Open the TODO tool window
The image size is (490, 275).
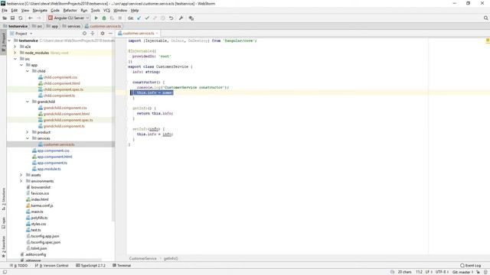pos(18,265)
